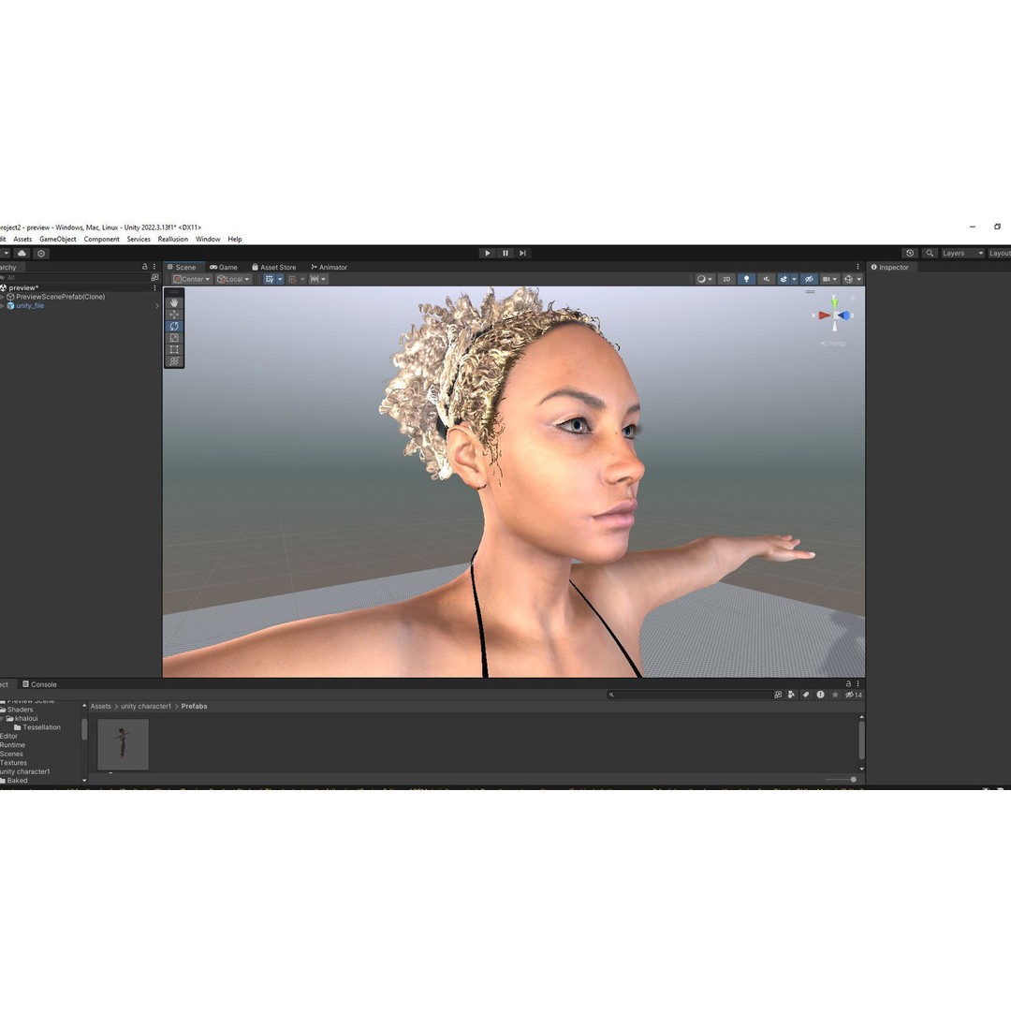Screen dimensions: 1011x1011
Task: Adjust the Project thumbnail size slider
Action: pos(842,780)
